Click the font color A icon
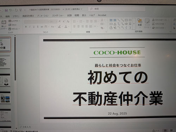This screenshot has height=132, width=176. (x=66, y=27)
